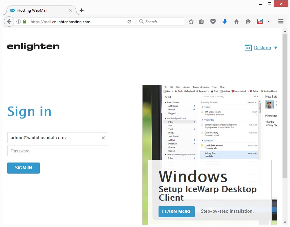Click the Desktop interface window icon
The height and width of the screenshot is (227, 290).
248,48
